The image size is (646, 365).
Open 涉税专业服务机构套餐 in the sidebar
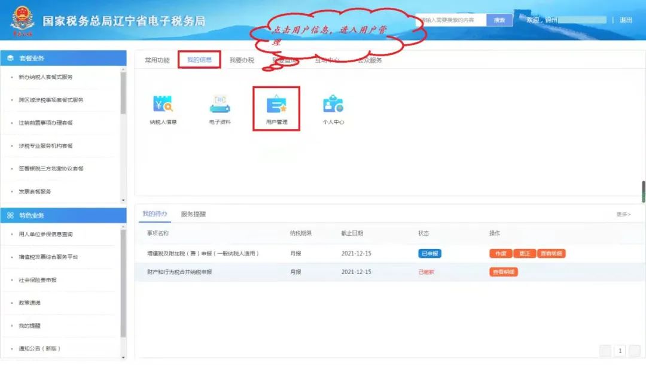pos(45,146)
